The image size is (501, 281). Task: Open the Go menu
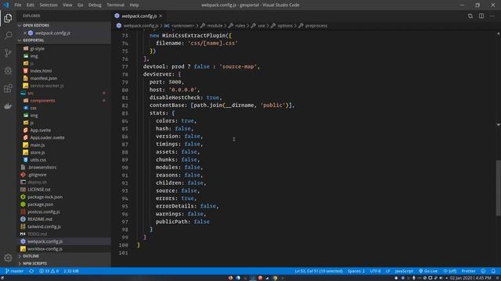pyautogui.click(x=80, y=5)
